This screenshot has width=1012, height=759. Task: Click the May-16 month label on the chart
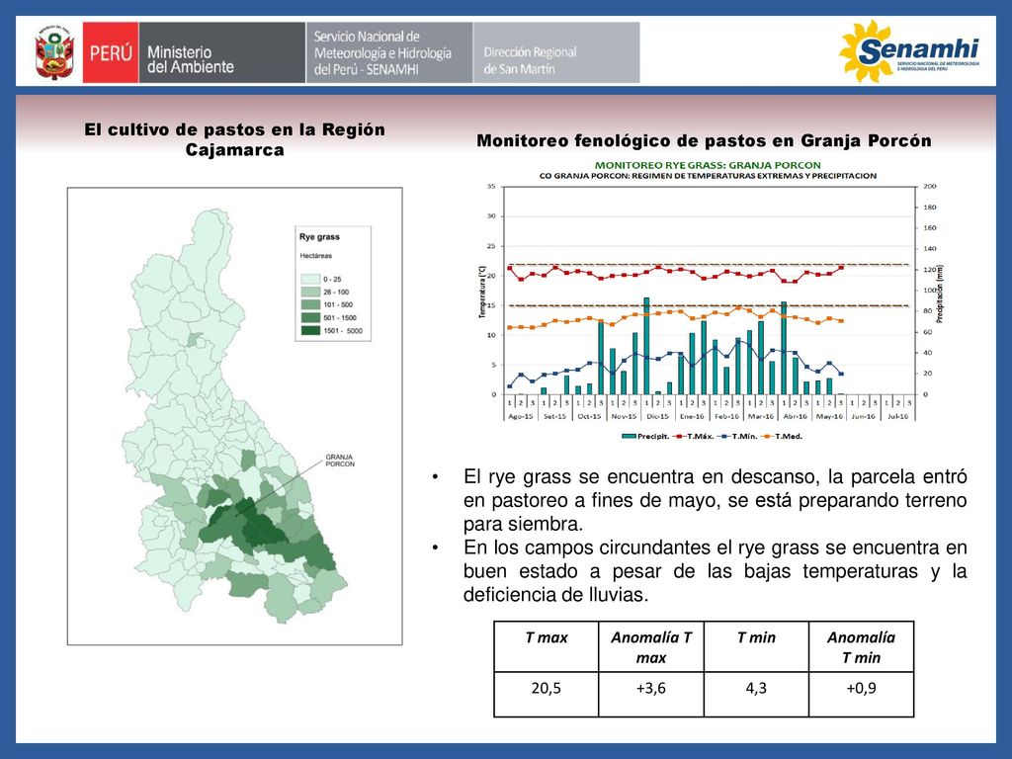click(829, 416)
